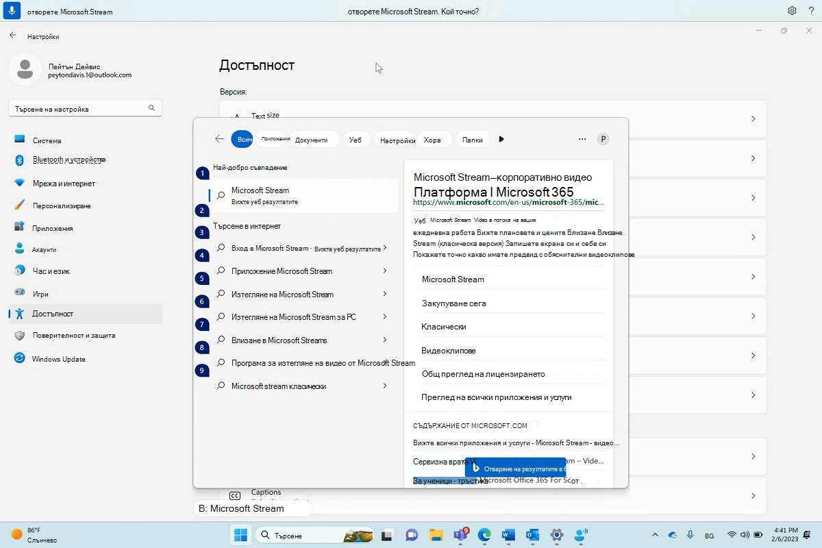822x548 pixels.
Task: Click Закупуване сега link
Action: 454,303
